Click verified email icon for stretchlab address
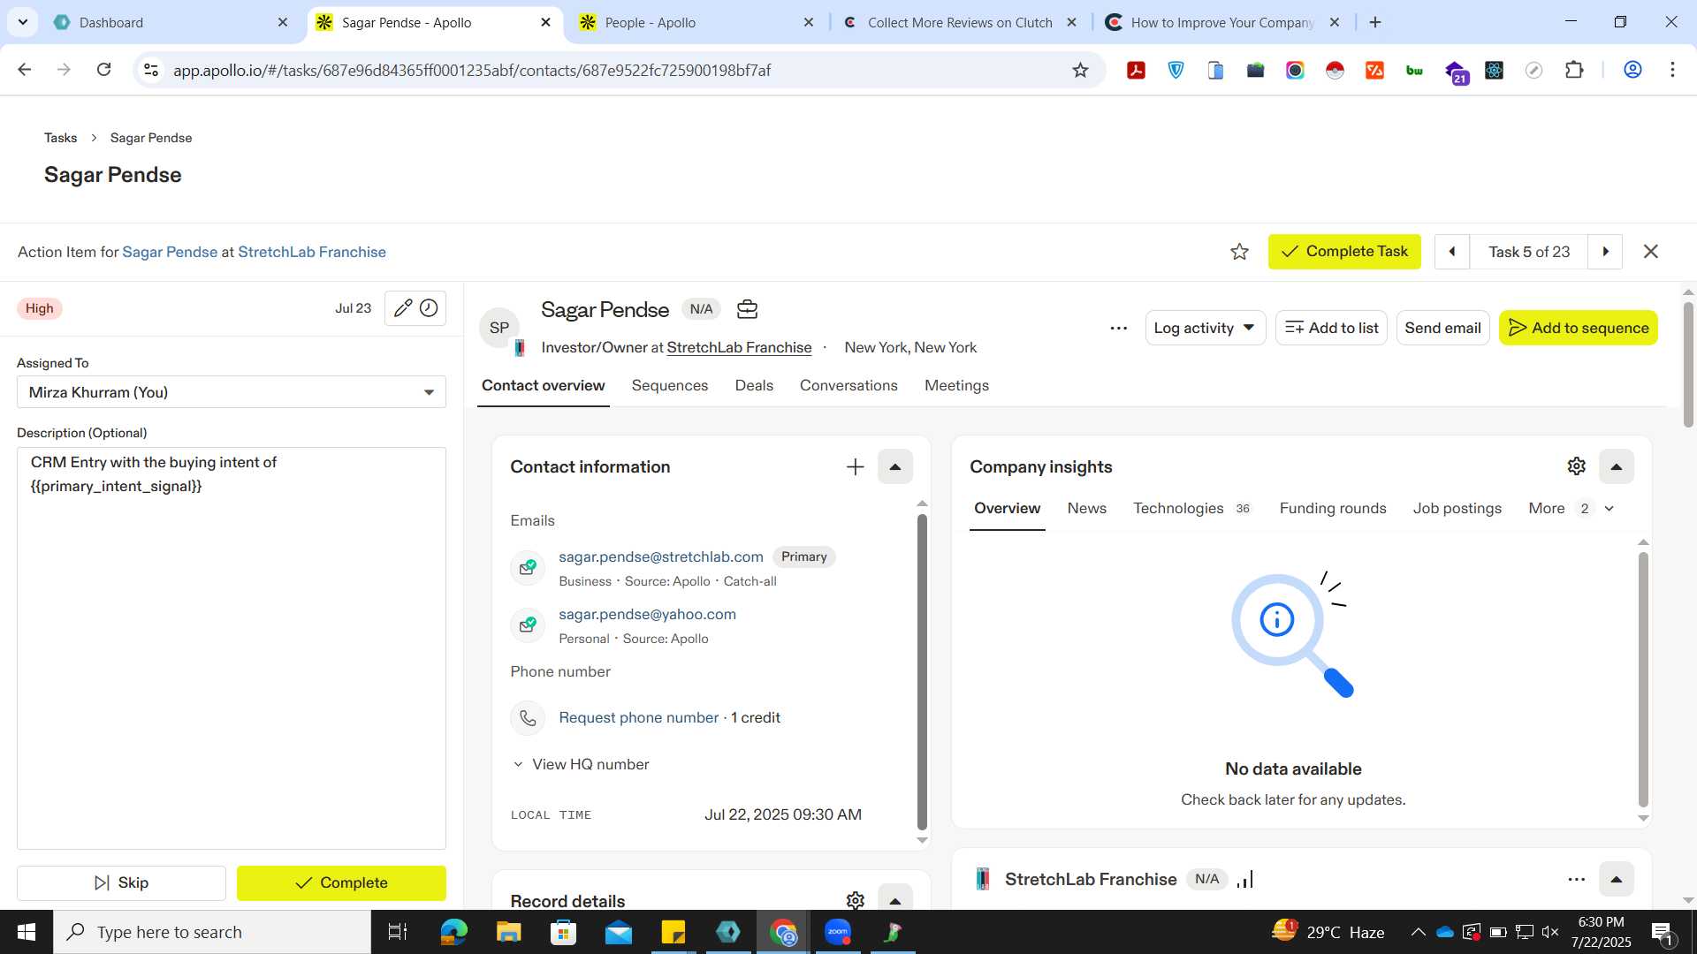Viewport: 1697px width, 954px height. 528,567
